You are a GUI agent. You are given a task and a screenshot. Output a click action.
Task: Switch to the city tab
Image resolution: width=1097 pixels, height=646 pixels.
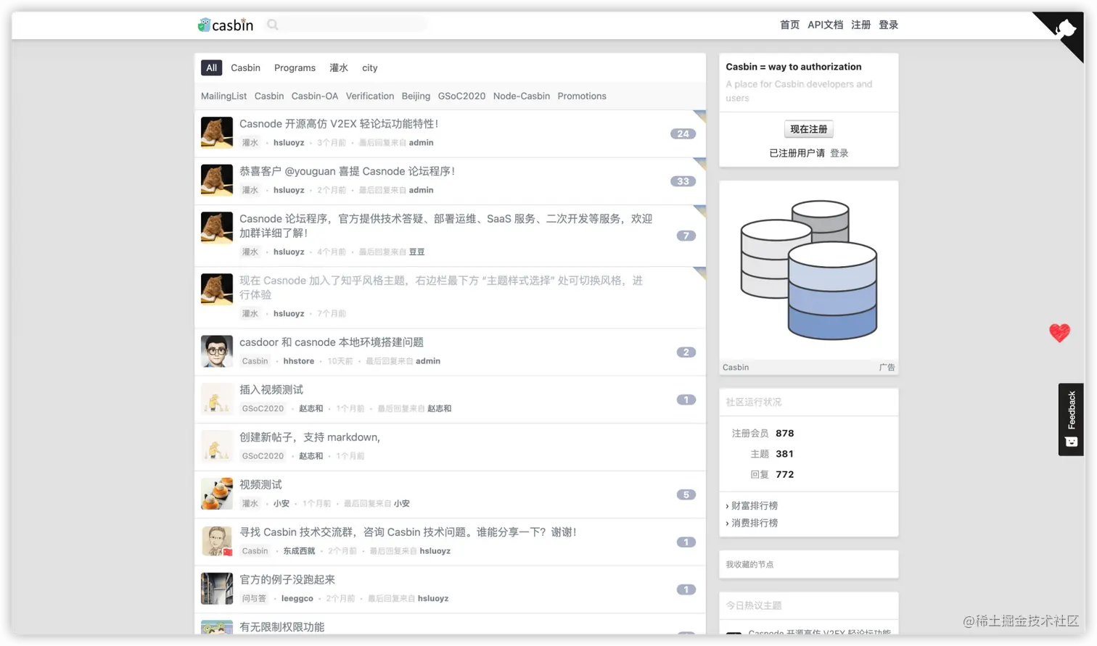click(370, 67)
